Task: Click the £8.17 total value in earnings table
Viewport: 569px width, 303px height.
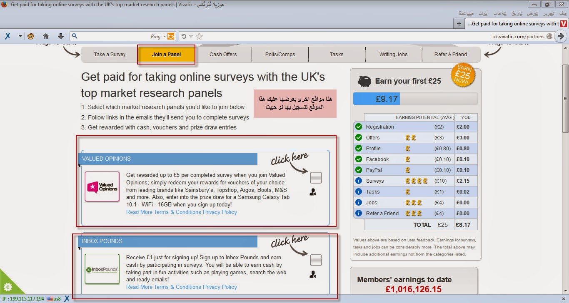Action: (463, 225)
